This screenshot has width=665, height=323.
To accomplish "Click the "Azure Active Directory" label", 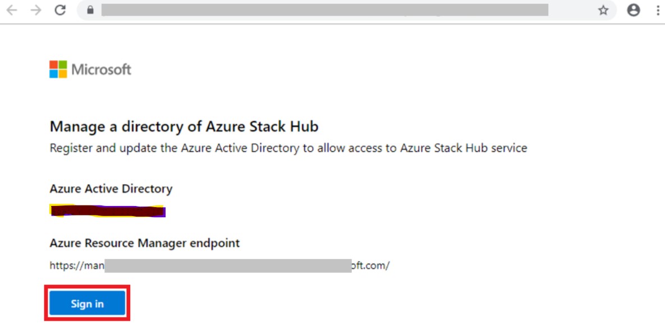I will coord(111,189).
